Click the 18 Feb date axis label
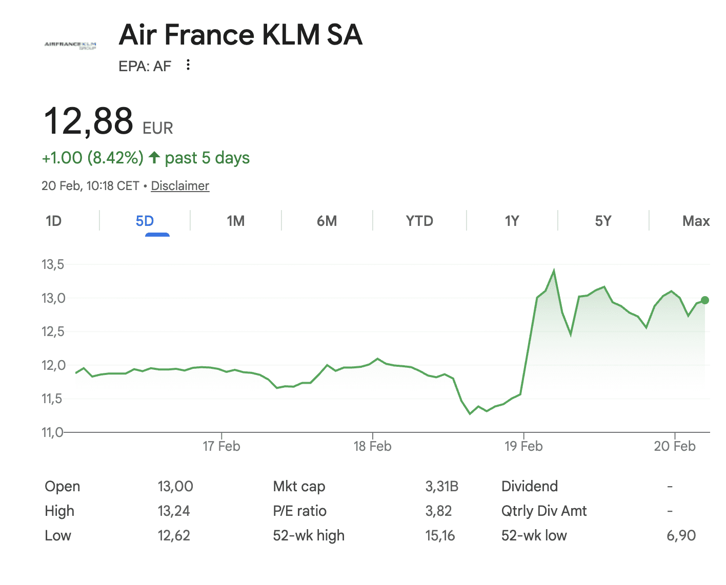The height and width of the screenshot is (585, 726). coord(373,446)
